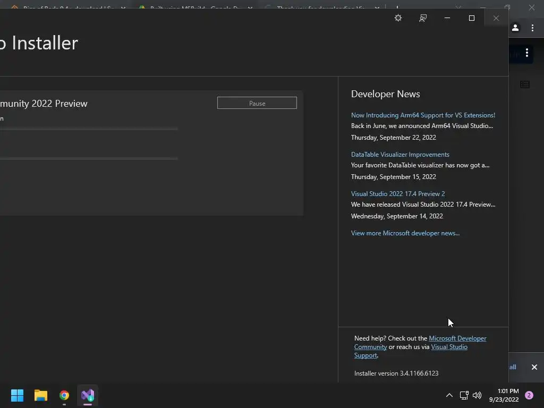
Task: Close the MSBuild Chrome tab
Action: coord(250,7)
